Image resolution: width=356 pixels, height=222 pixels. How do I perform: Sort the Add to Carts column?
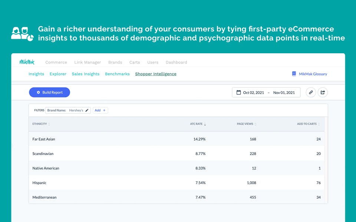[x=319, y=124]
